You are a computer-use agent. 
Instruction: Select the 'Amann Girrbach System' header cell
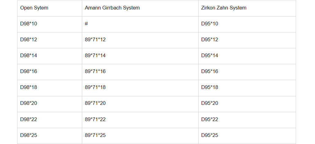pos(112,8)
